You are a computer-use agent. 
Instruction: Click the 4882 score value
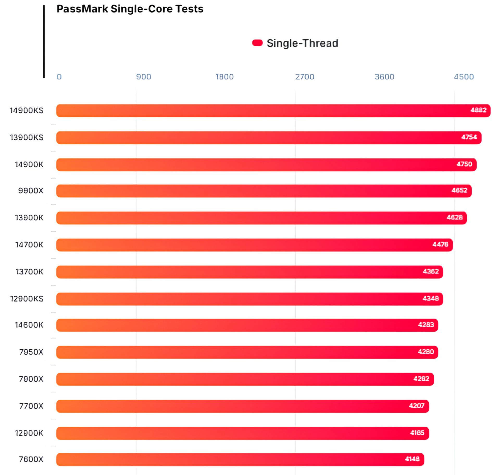pyautogui.click(x=478, y=110)
